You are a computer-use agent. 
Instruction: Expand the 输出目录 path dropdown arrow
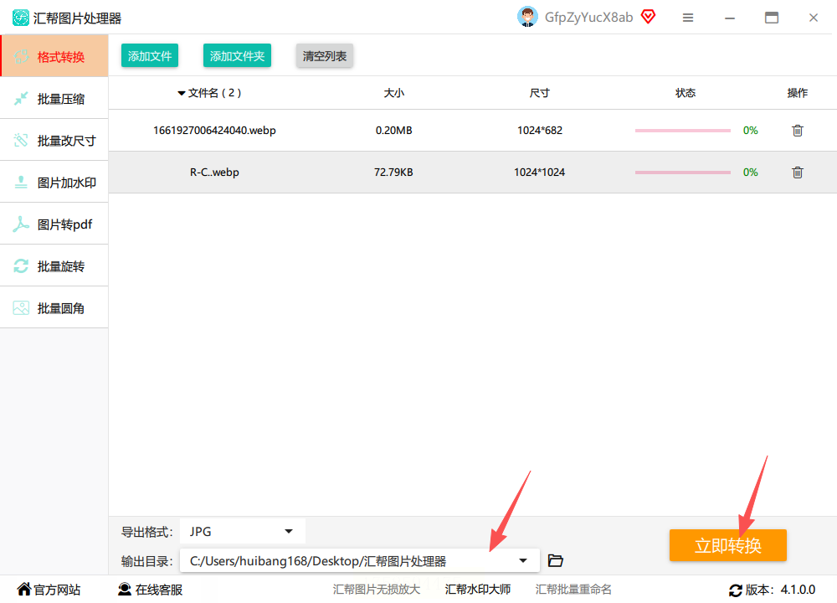[x=523, y=561]
